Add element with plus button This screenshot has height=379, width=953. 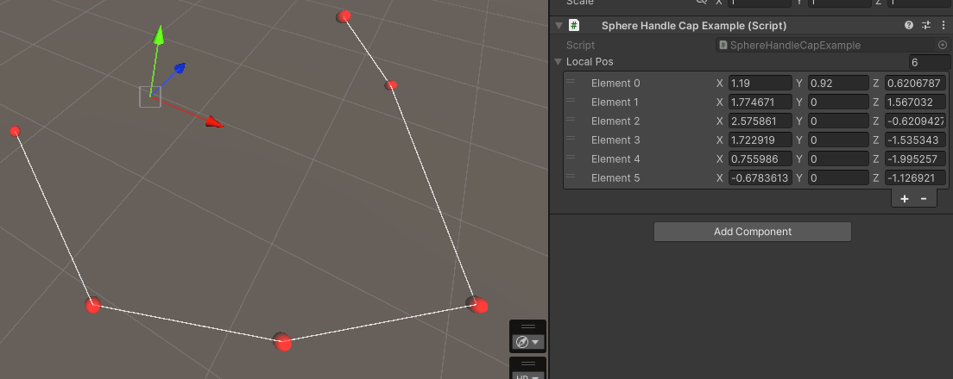[x=905, y=199]
